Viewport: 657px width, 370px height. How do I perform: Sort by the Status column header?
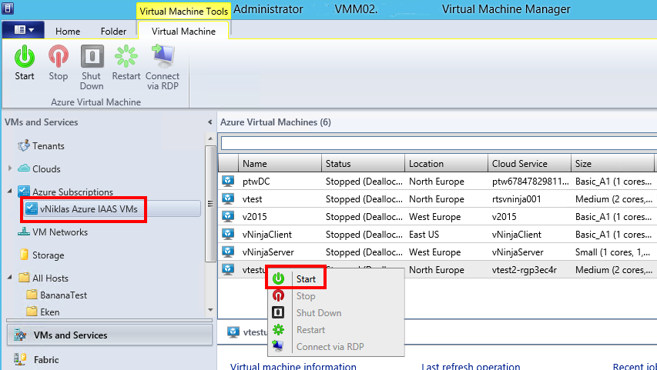pos(363,164)
